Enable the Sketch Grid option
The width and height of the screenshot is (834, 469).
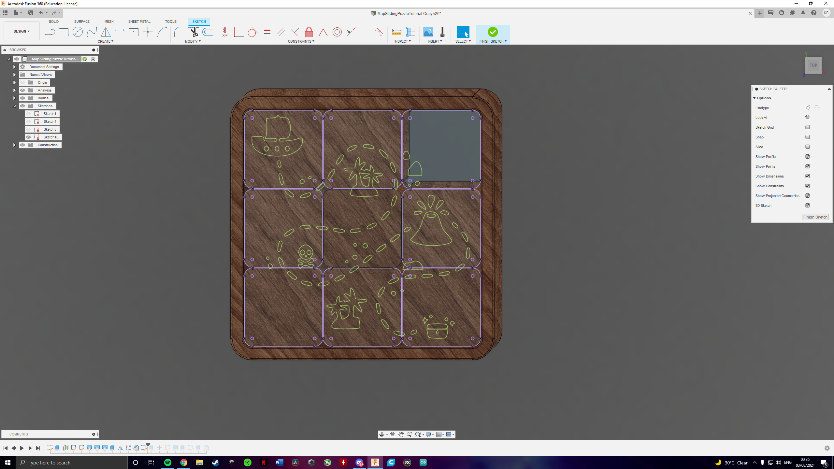point(807,127)
